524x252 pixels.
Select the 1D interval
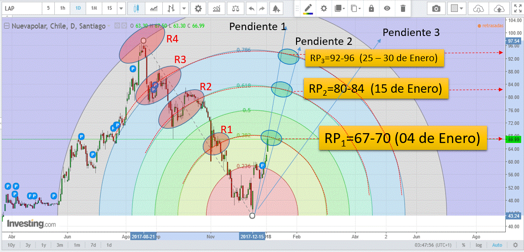[78, 8]
